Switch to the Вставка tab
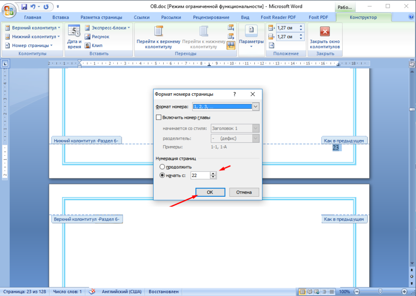Screen dimensions: 416x296 click(x=61, y=17)
